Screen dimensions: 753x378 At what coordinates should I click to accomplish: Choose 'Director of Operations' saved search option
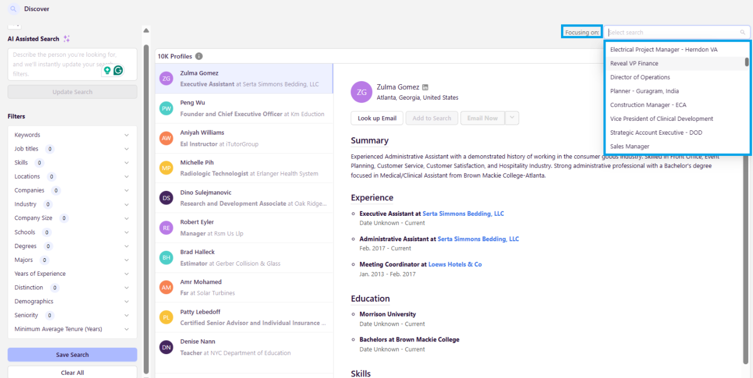pos(640,77)
